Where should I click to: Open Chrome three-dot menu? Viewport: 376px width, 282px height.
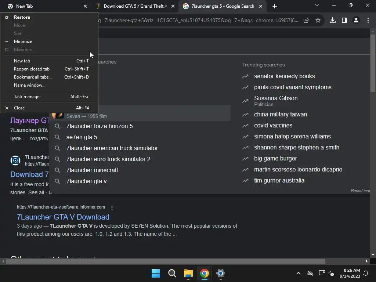[x=368, y=21]
